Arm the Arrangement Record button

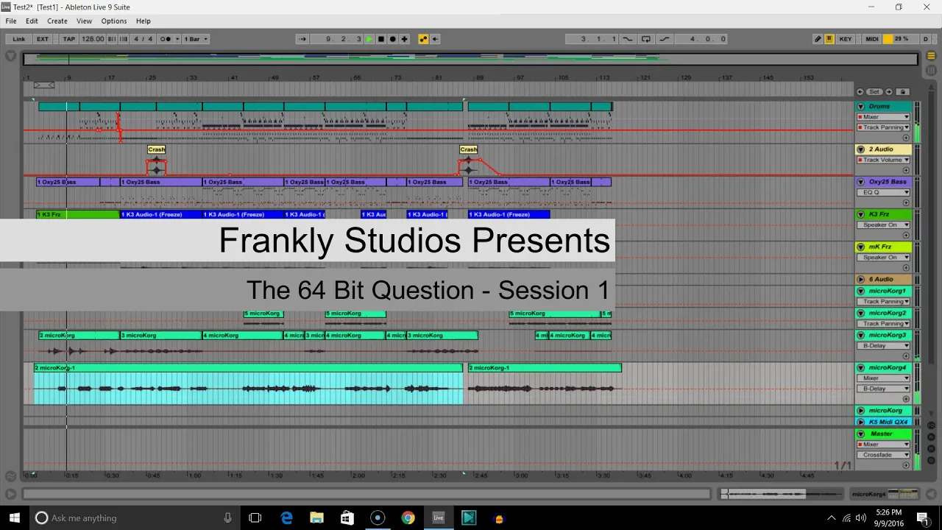pyautogui.click(x=393, y=39)
